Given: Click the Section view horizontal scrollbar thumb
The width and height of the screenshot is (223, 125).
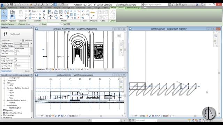Looking at the screenshot, I should [101, 116].
